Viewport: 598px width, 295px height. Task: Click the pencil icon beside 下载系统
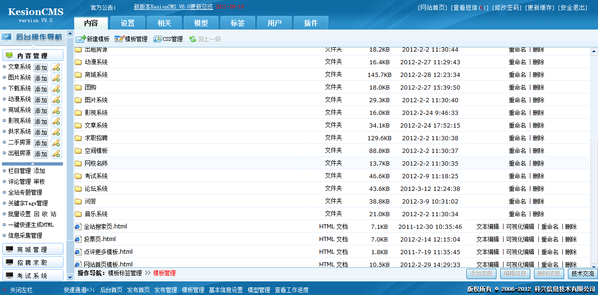click(56, 89)
